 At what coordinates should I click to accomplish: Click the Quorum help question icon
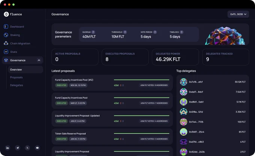point(93,32)
